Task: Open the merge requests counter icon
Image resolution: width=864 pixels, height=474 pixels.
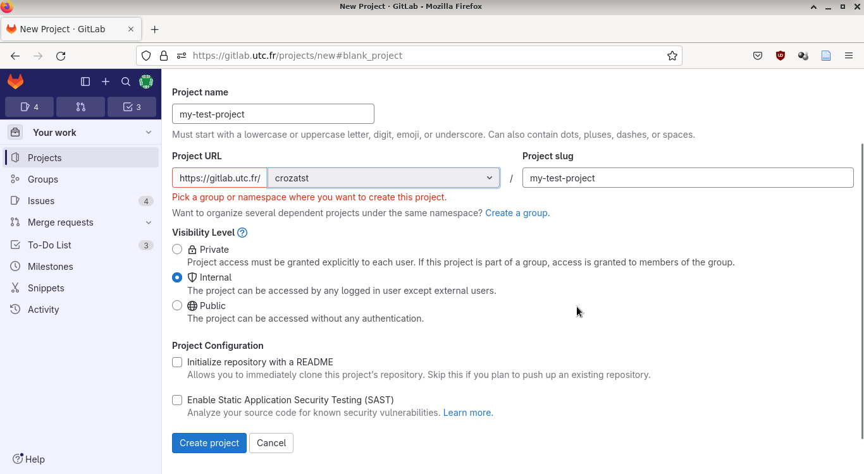Action: pos(80,107)
